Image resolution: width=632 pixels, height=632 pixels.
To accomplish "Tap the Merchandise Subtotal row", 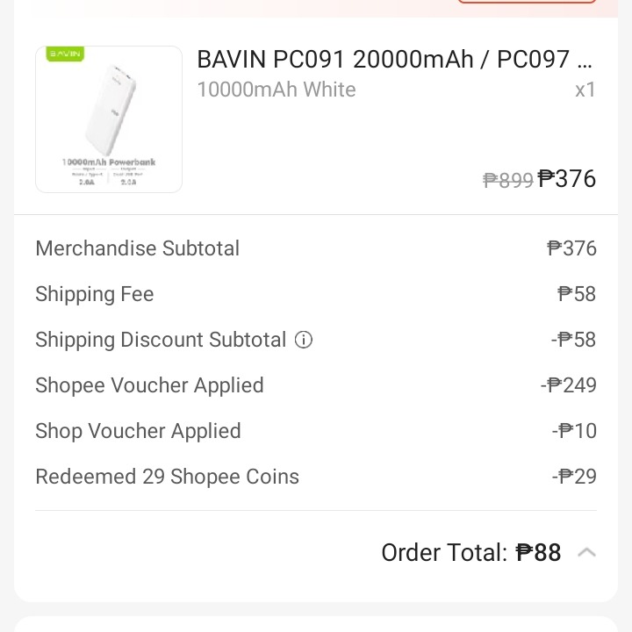I will pos(316,248).
